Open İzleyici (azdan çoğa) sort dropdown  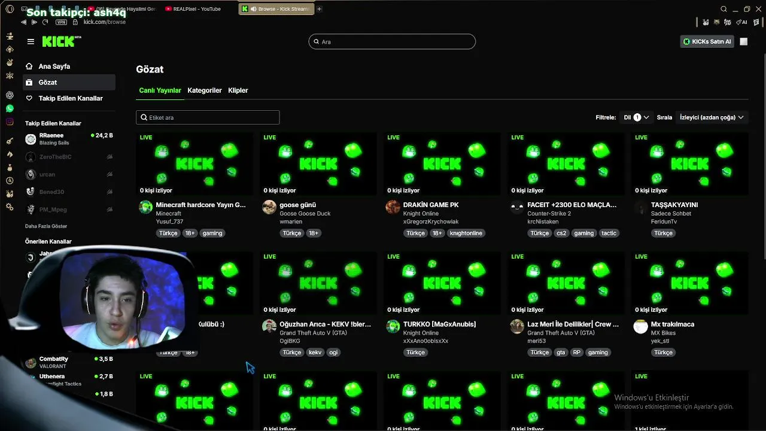(x=712, y=117)
